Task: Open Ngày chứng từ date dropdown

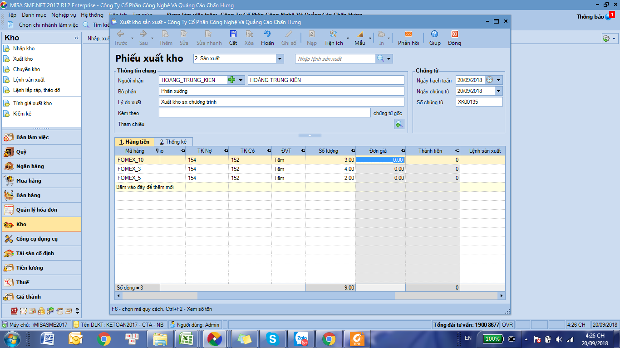Action: point(499,91)
